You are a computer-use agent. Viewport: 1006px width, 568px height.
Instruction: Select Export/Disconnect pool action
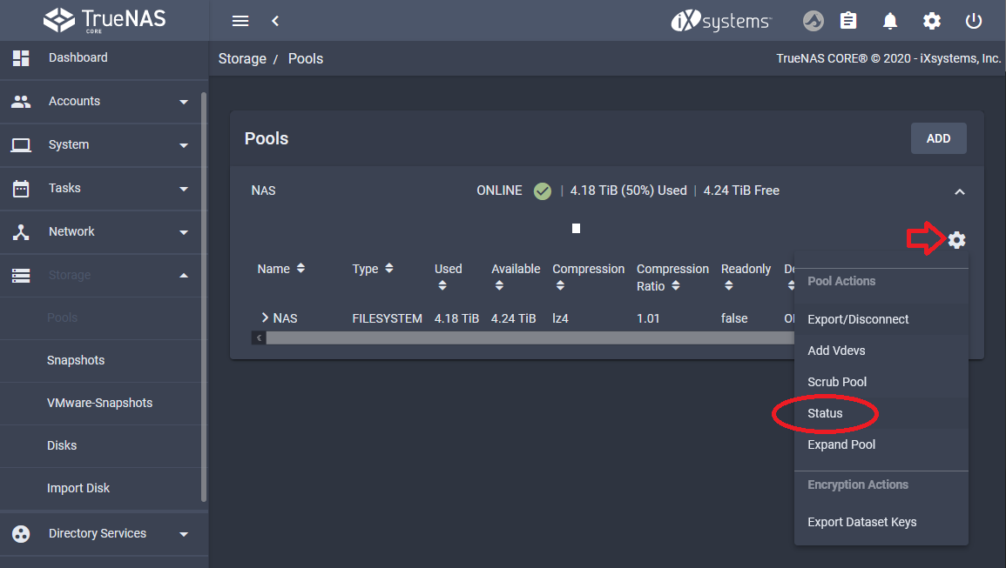pyautogui.click(x=881, y=319)
